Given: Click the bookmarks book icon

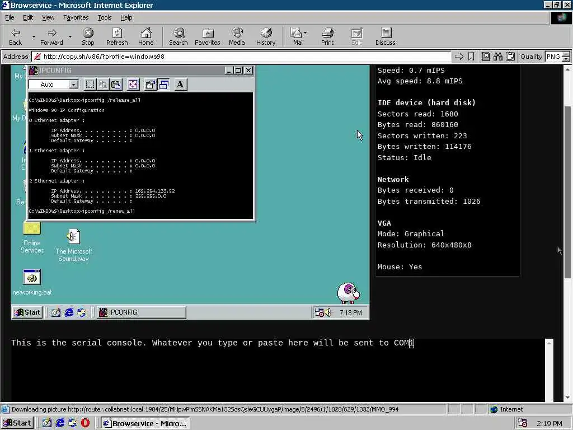Looking at the screenshot, I should click(485, 57).
